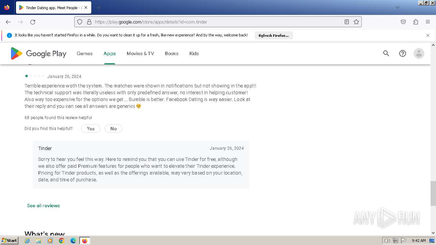Open the volume control tray icon
This screenshot has height=245, width=436.
coord(387,241)
